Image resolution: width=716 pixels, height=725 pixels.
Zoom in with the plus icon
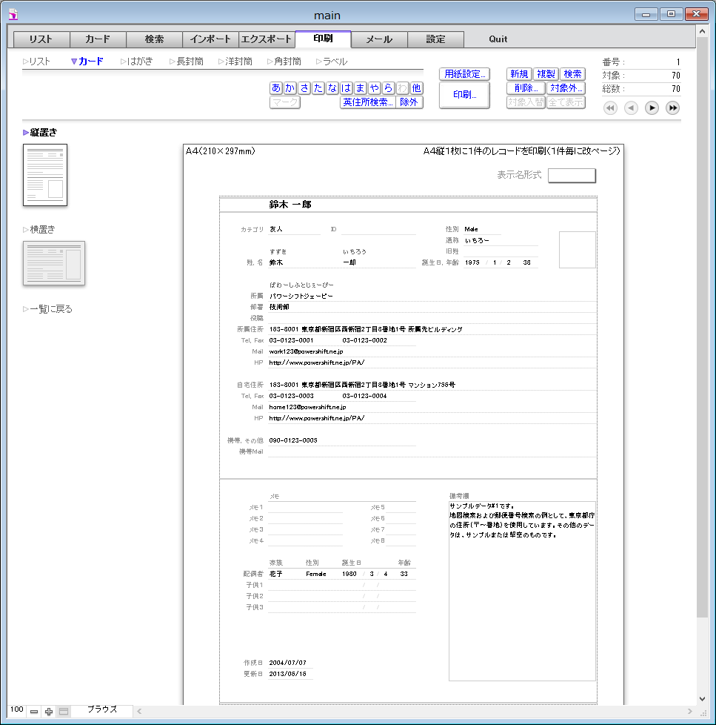tap(49, 711)
